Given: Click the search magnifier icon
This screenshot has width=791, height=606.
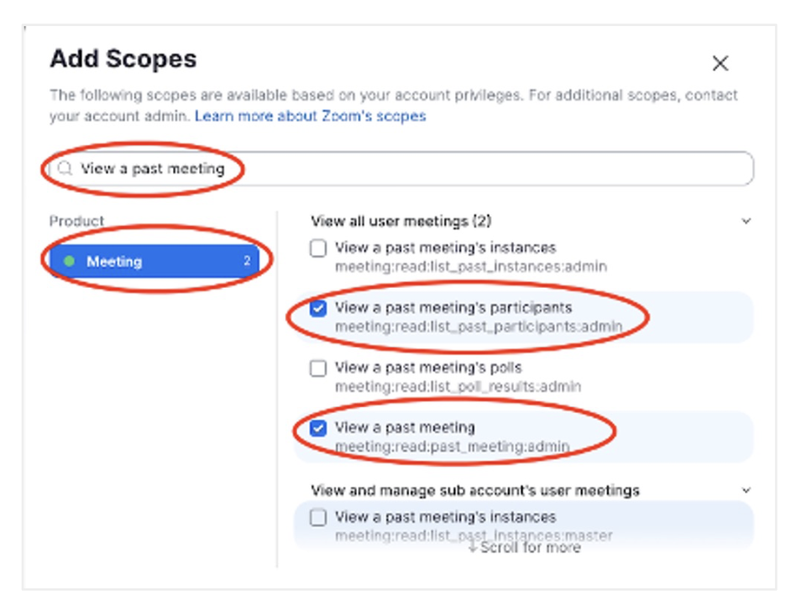Looking at the screenshot, I should click(x=65, y=169).
